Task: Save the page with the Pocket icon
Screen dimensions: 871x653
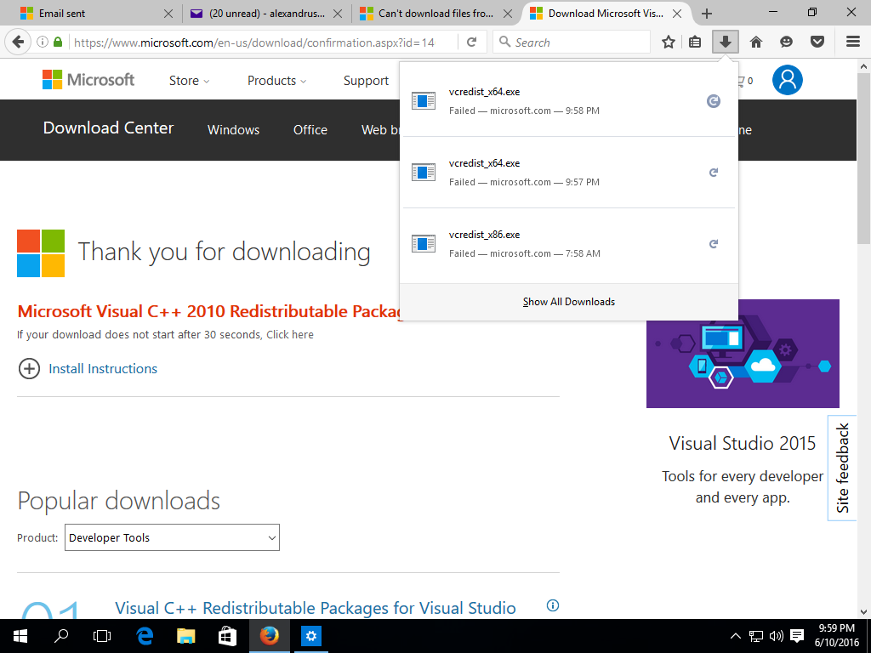Action: [x=817, y=43]
